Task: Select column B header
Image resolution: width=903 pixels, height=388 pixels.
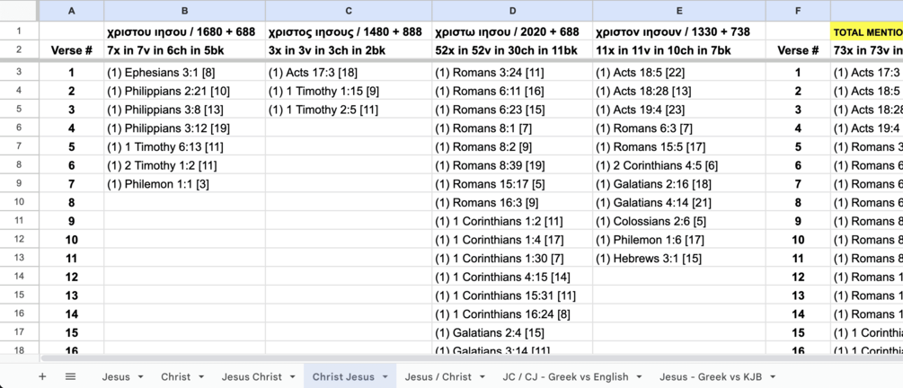Action: click(184, 11)
